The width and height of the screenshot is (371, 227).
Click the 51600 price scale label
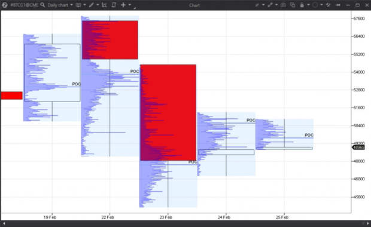(x=359, y=108)
